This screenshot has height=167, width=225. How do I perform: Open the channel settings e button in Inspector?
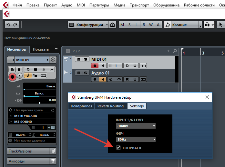pyautogui.click(x=53, y=60)
